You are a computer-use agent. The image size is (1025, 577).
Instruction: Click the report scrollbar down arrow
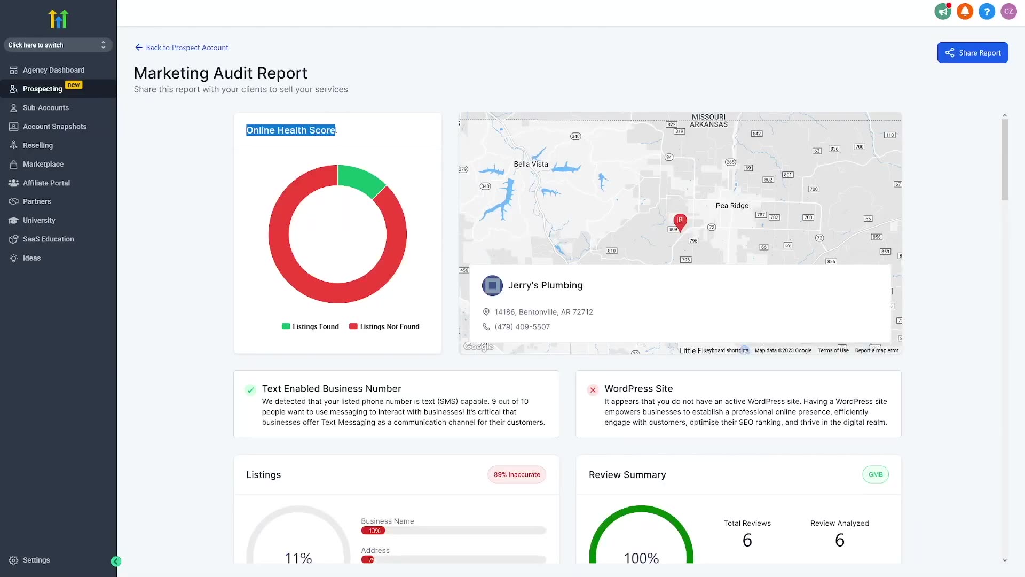click(1004, 560)
